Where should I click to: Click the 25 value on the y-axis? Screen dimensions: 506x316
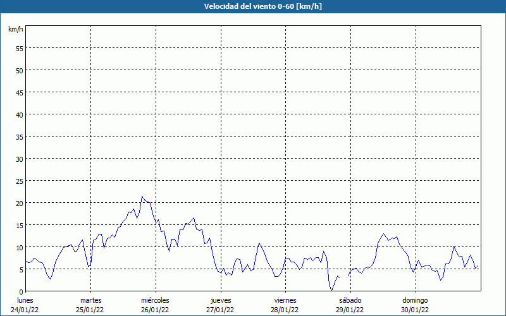[x=20, y=181]
